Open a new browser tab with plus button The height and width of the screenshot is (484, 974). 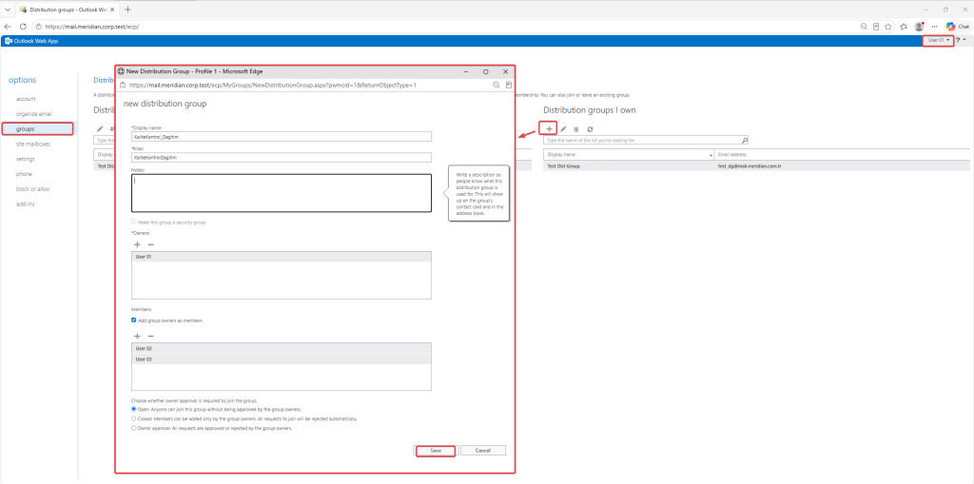pyautogui.click(x=128, y=10)
